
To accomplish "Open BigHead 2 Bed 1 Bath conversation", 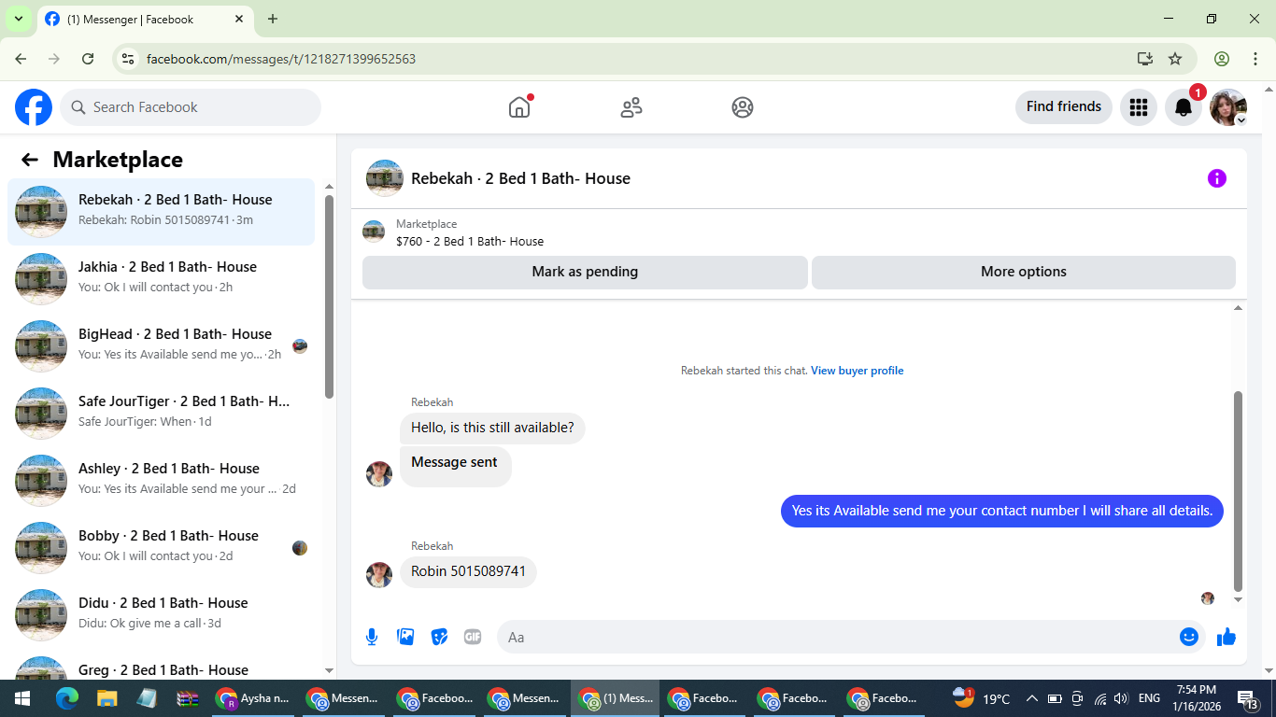I will click(x=162, y=346).
